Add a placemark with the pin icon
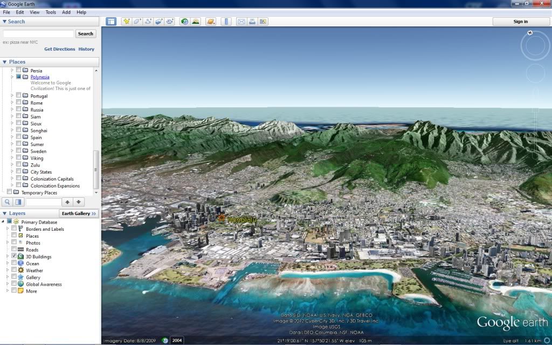This screenshot has height=345, width=552. (126, 22)
